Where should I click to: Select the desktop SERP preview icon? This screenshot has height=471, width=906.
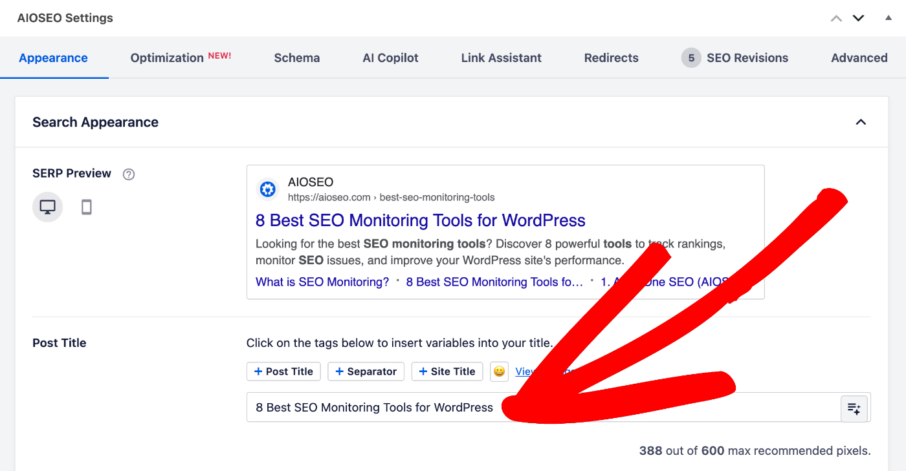48,207
